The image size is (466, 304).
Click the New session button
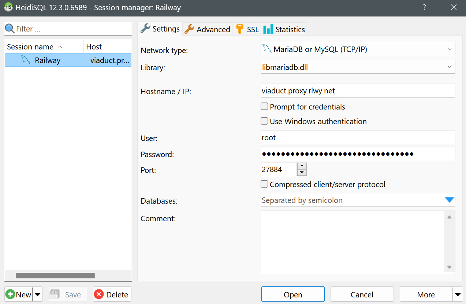coord(19,294)
